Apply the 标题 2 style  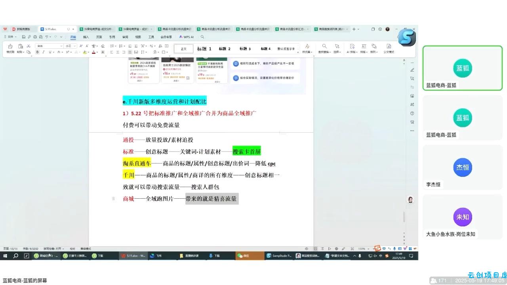click(225, 49)
